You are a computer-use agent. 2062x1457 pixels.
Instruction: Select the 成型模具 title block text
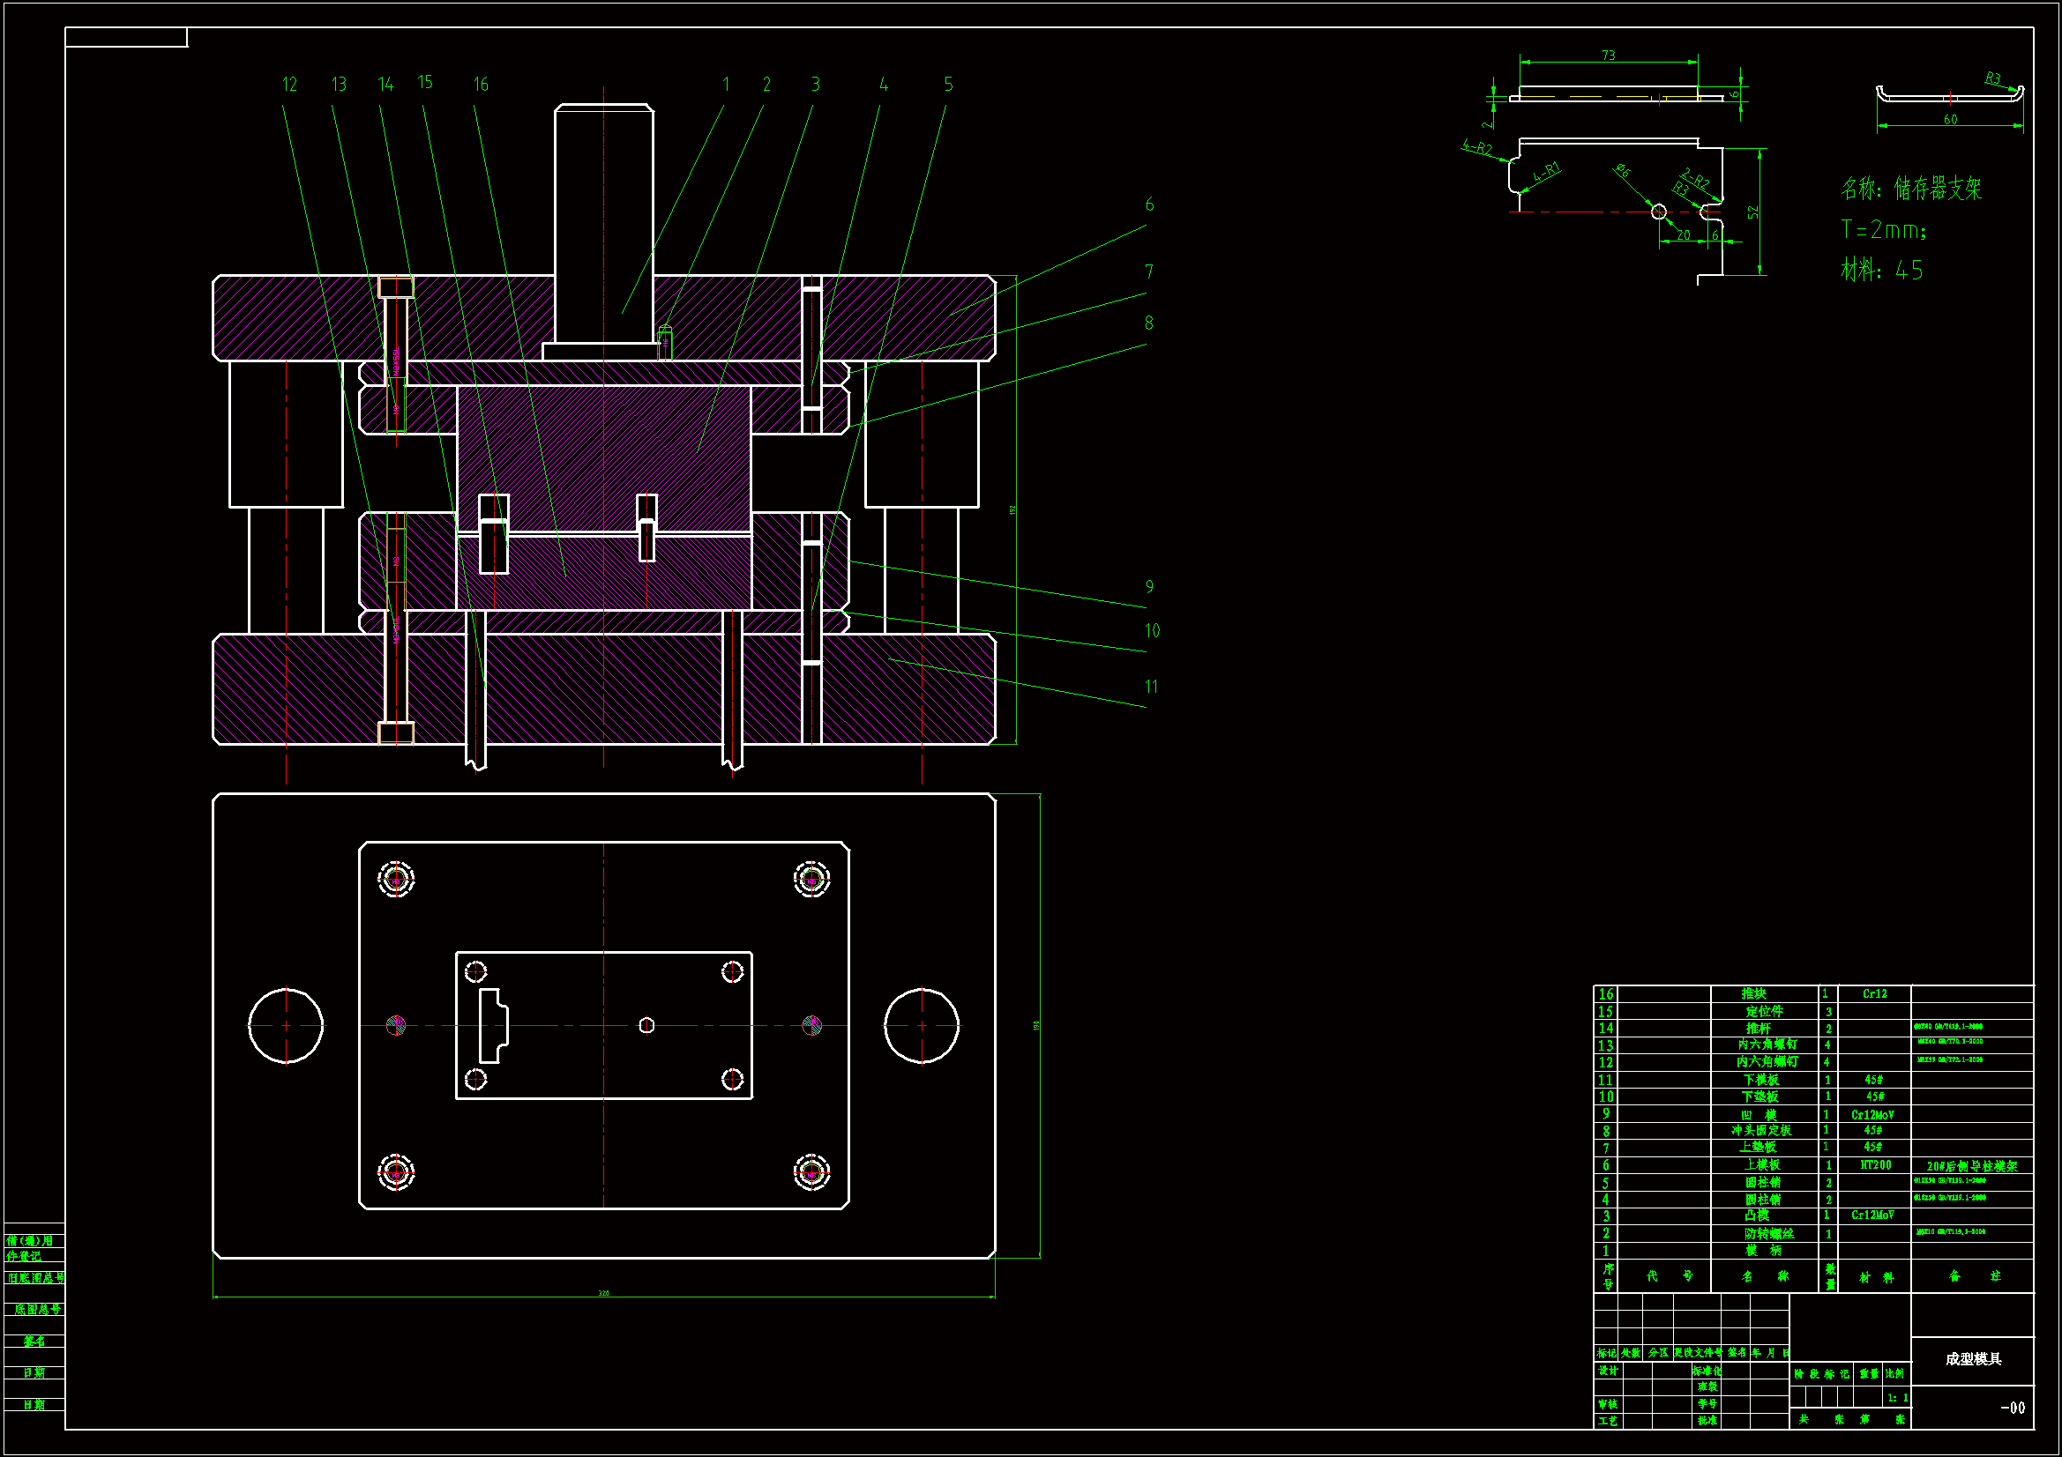point(1973,1359)
